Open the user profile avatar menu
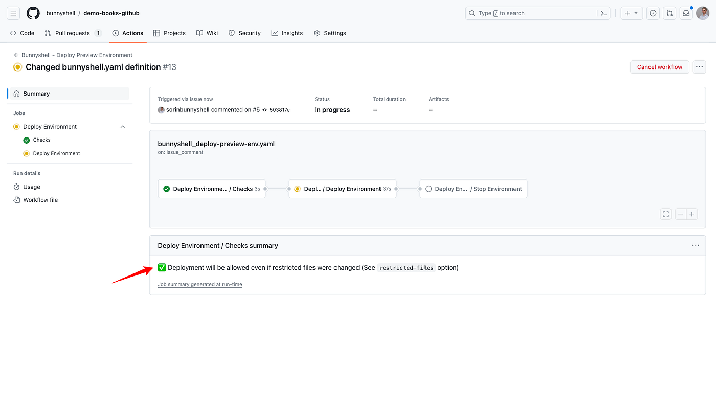Image resolution: width=716 pixels, height=414 pixels. tap(703, 13)
